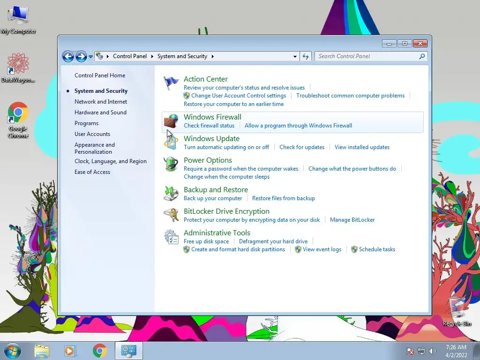
Task: Go back with the Back arrow button
Action: pos(68,56)
